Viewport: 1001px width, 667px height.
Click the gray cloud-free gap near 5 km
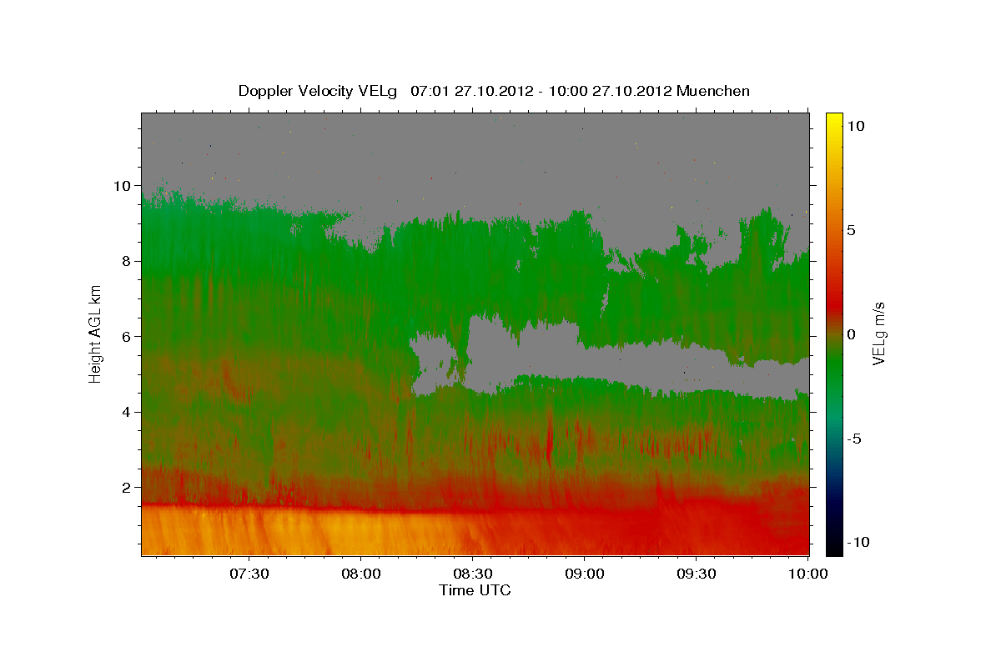534,354
